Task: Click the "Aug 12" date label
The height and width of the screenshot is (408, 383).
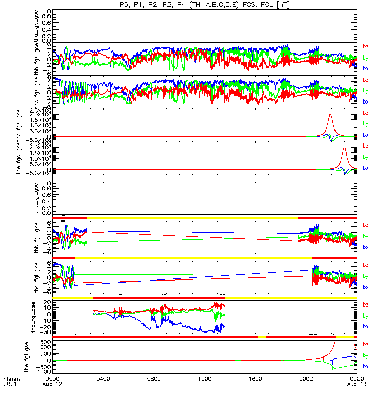Action: pos(53,385)
